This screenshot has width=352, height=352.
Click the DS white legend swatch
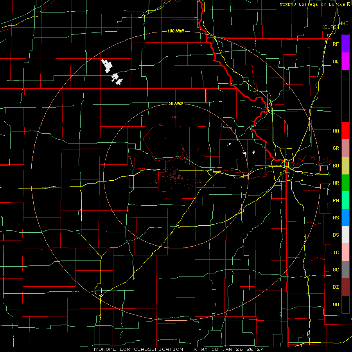pyautogui.click(x=345, y=235)
